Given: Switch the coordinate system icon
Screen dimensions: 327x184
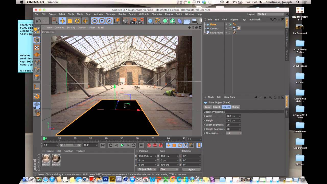Looking at the screenshot, I should click(x=117, y=21).
